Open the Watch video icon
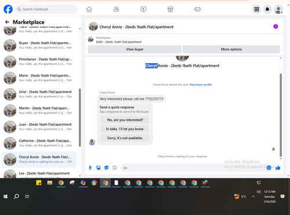This screenshot has height=215, width=290. coord(143,9)
